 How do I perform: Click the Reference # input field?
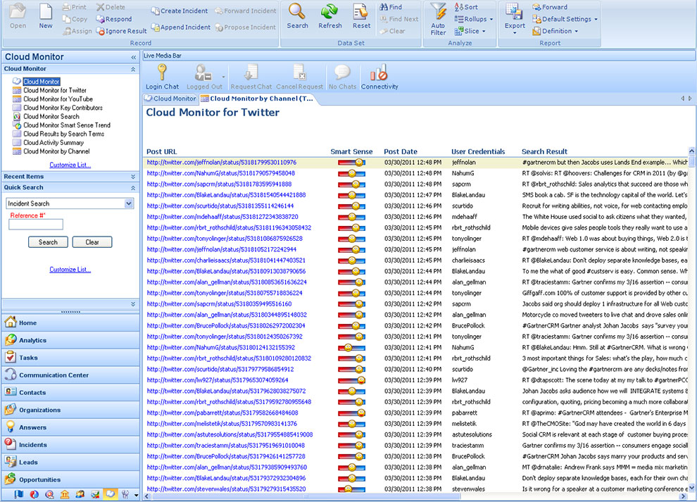(36, 225)
